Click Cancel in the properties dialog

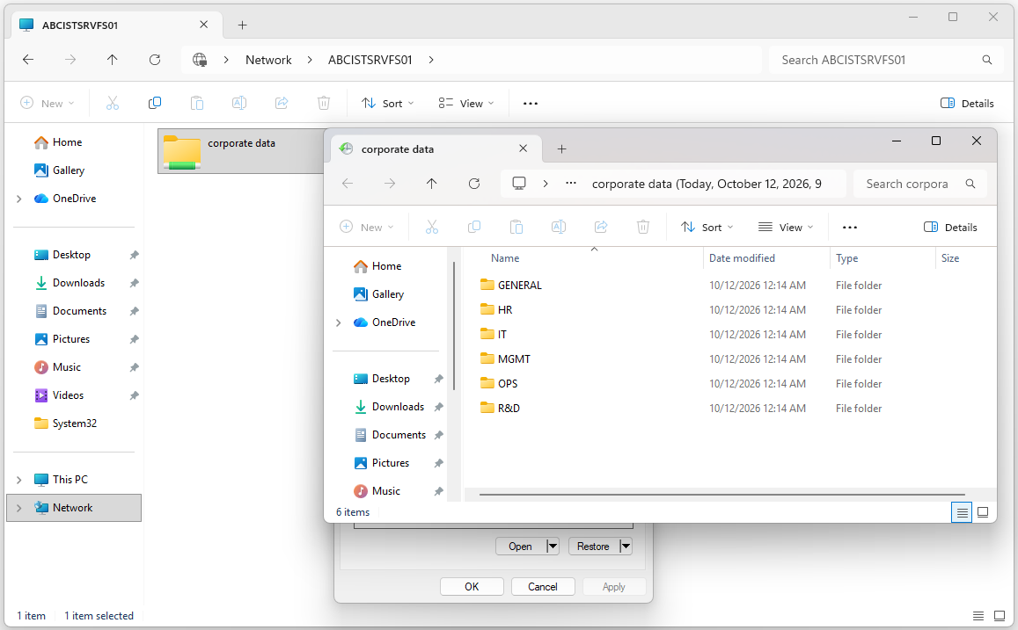point(543,587)
